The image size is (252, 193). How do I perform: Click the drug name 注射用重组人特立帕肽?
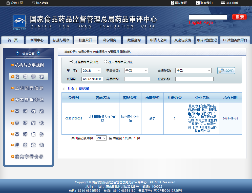(103, 119)
